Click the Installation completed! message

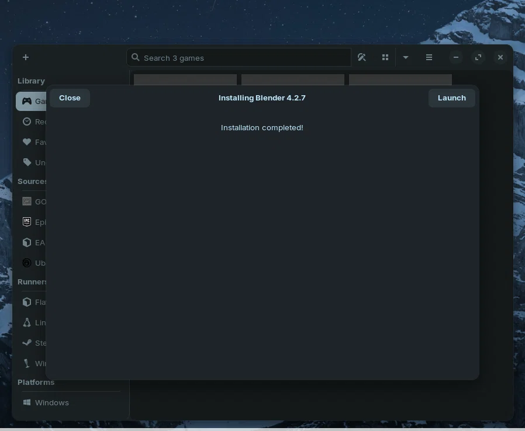tap(262, 128)
